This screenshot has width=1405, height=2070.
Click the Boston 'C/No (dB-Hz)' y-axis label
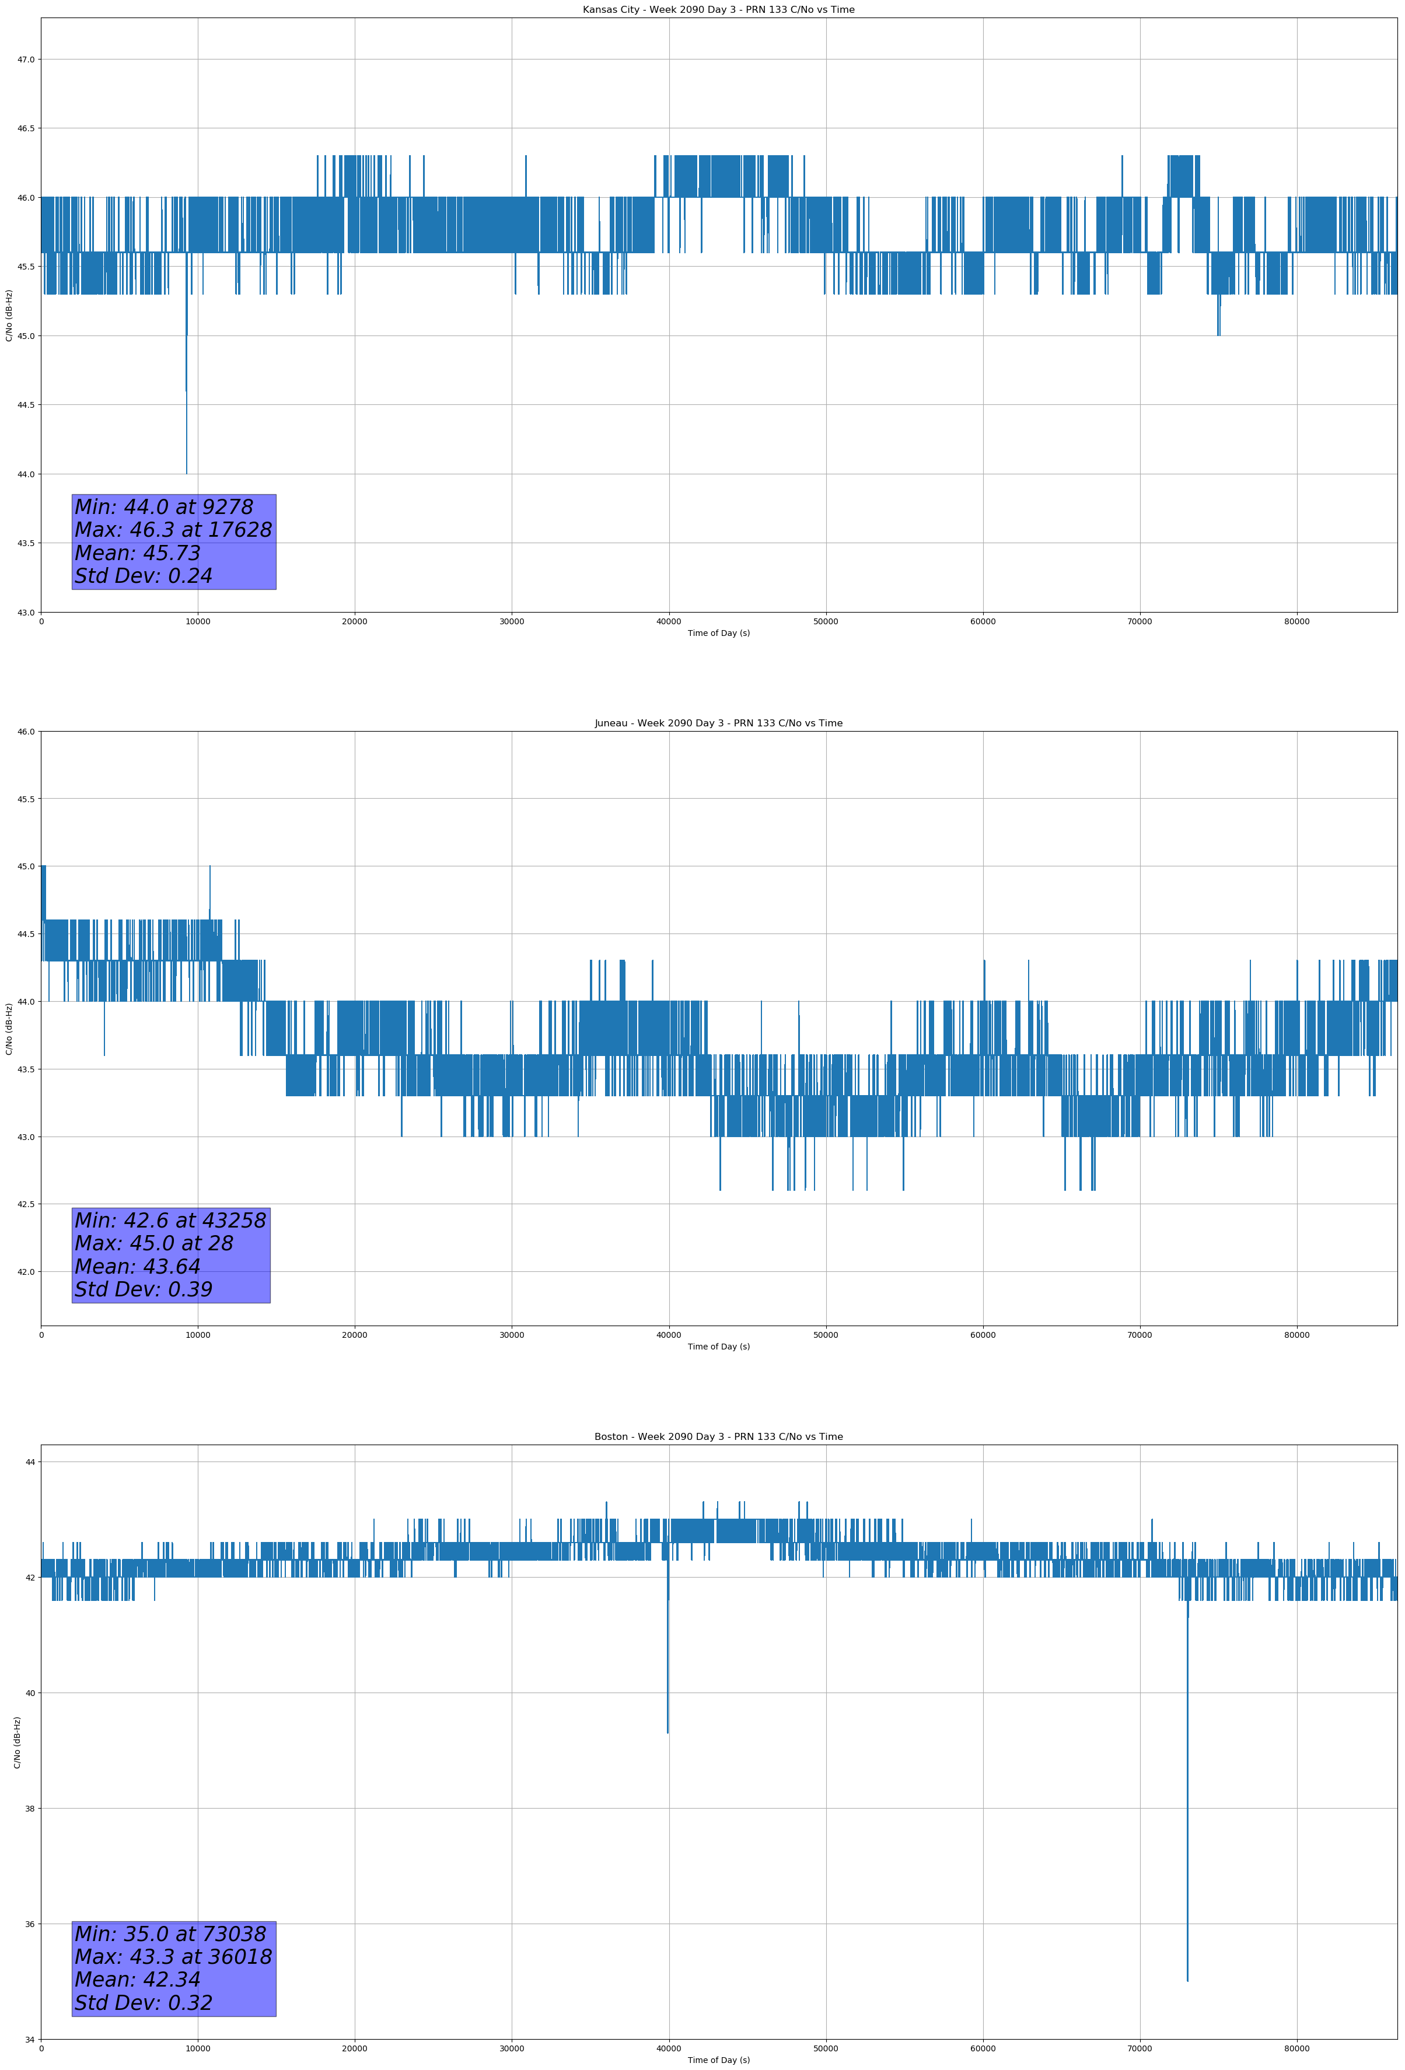[17, 1742]
